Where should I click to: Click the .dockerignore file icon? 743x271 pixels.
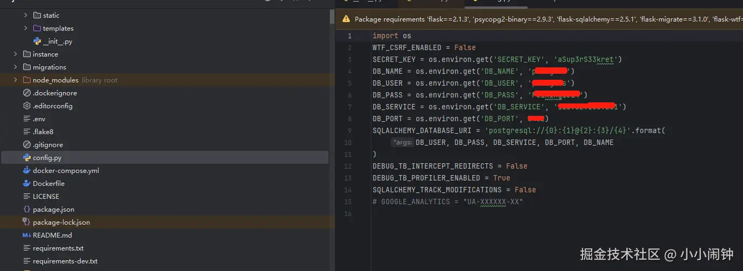pos(27,93)
